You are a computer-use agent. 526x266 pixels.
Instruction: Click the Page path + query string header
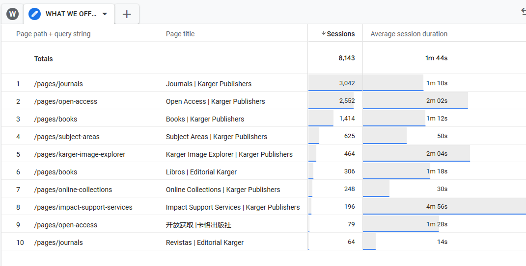pos(54,34)
